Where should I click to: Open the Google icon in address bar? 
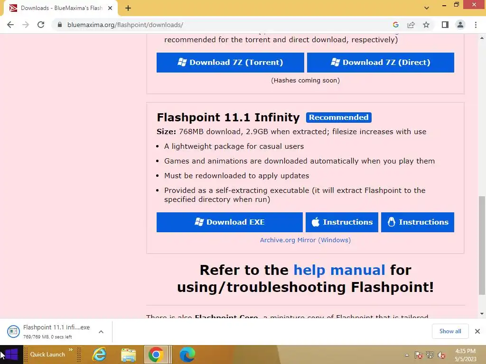coord(395,25)
